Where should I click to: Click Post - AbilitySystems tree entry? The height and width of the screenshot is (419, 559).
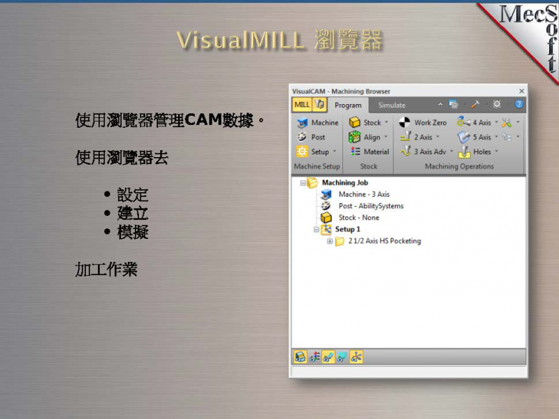coord(370,206)
